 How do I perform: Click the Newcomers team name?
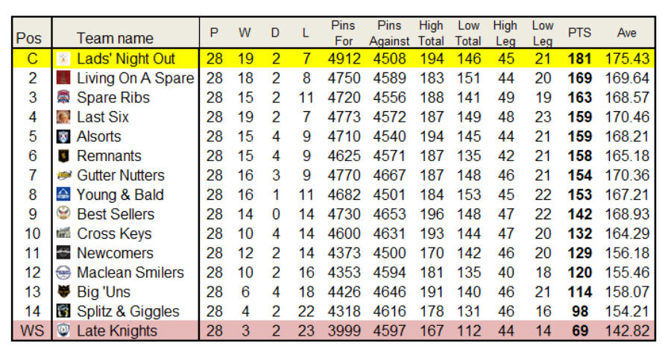(115, 253)
